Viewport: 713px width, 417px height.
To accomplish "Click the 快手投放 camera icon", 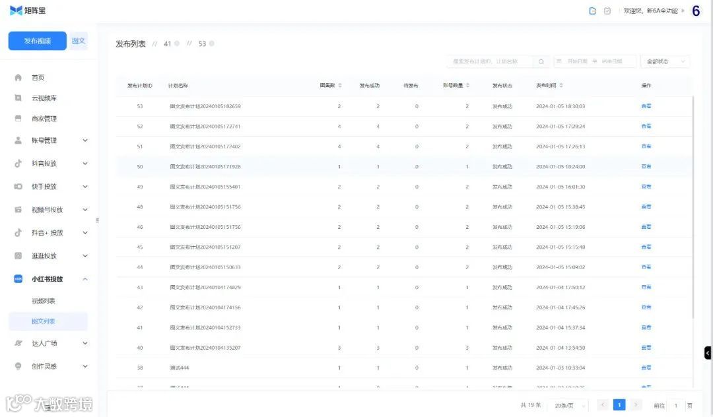I will point(18,187).
